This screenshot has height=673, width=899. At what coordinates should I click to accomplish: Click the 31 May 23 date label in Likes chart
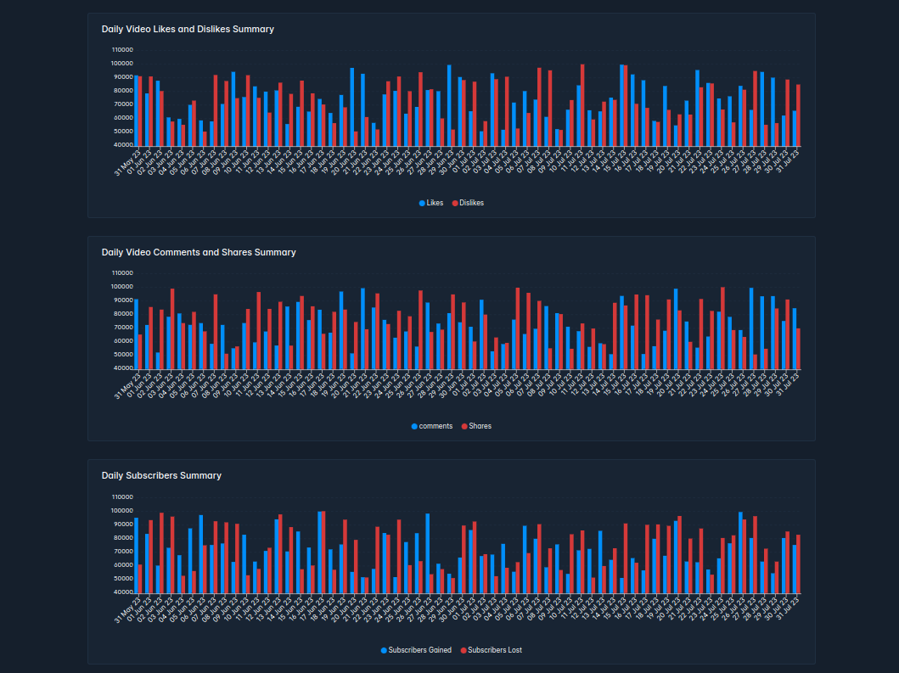click(x=128, y=163)
